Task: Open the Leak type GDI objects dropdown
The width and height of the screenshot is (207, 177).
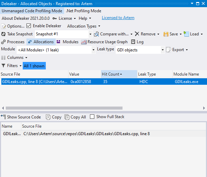Action: point(163,50)
